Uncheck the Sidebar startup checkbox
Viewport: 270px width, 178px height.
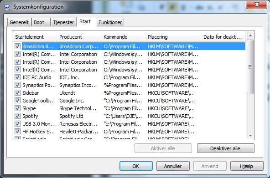click(x=17, y=92)
